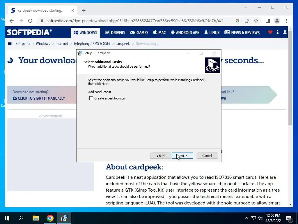Open the Windows section tab
Screen dimensions: 298x224
click(x=86, y=33)
